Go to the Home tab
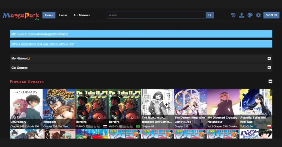The image size is (282, 147). [49, 15]
